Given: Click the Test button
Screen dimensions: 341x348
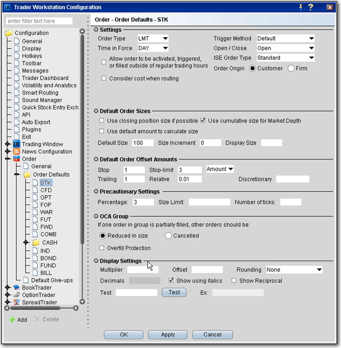Looking at the screenshot, I should click(x=174, y=292).
